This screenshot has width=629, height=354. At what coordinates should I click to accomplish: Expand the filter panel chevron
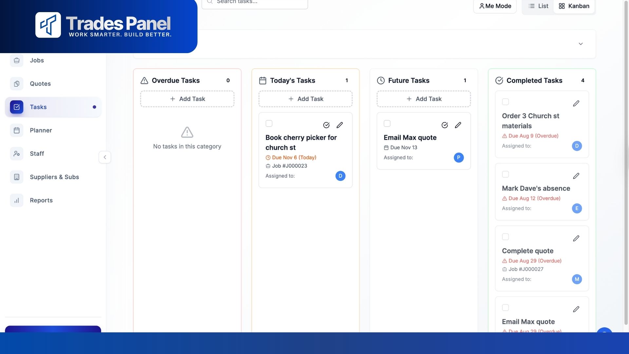[581, 44]
